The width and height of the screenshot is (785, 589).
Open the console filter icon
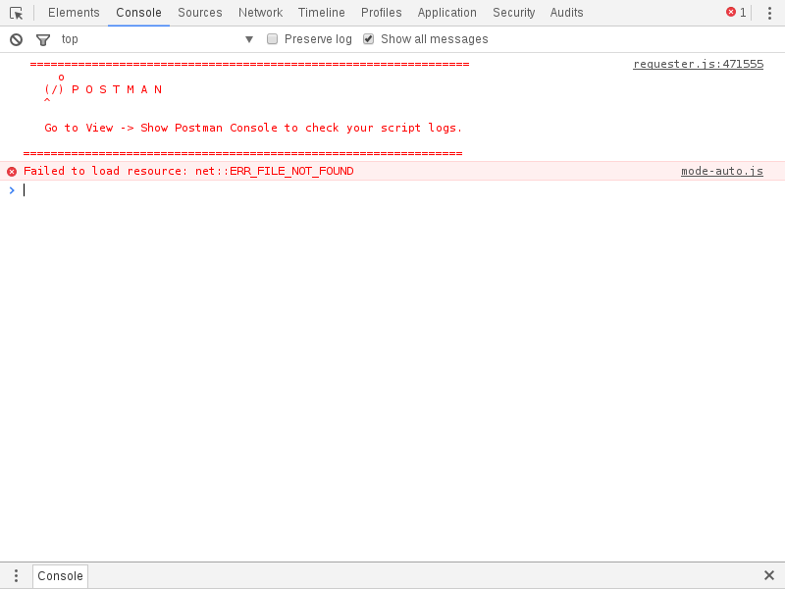pyautogui.click(x=42, y=39)
